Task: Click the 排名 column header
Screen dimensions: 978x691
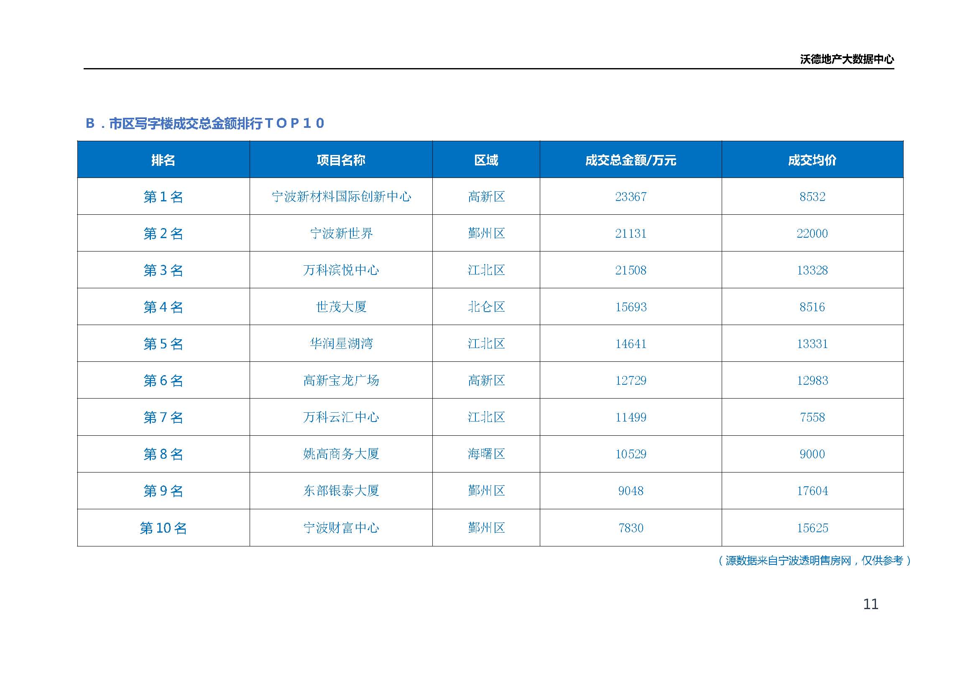Action: click(163, 160)
